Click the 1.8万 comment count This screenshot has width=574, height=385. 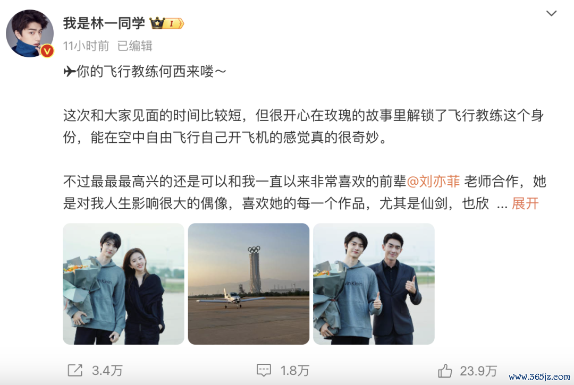295,371
